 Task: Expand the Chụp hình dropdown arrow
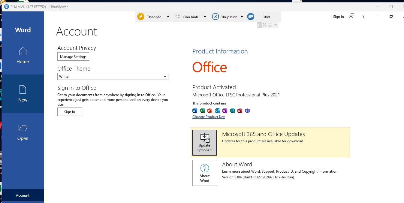coord(242,17)
